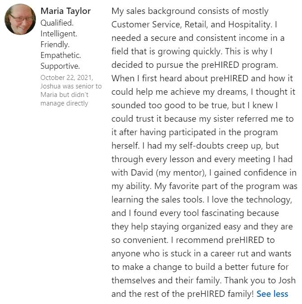
Task: Click "Supportive." in the headline
Action: click(60, 66)
